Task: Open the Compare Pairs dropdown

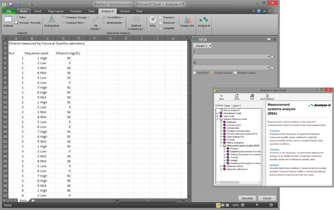Action: click(x=73, y=22)
